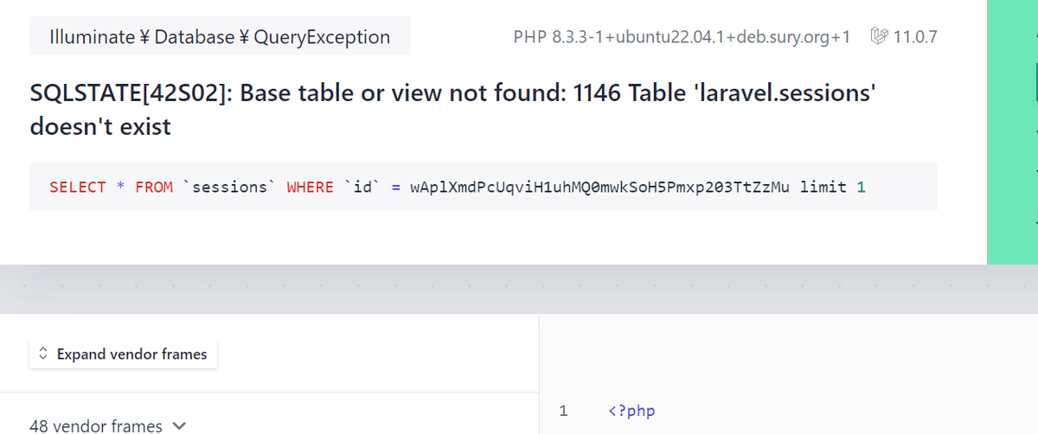Click line number 1 in the code viewer
The width and height of the screenshot is (1038, 434).
point(563,411)
